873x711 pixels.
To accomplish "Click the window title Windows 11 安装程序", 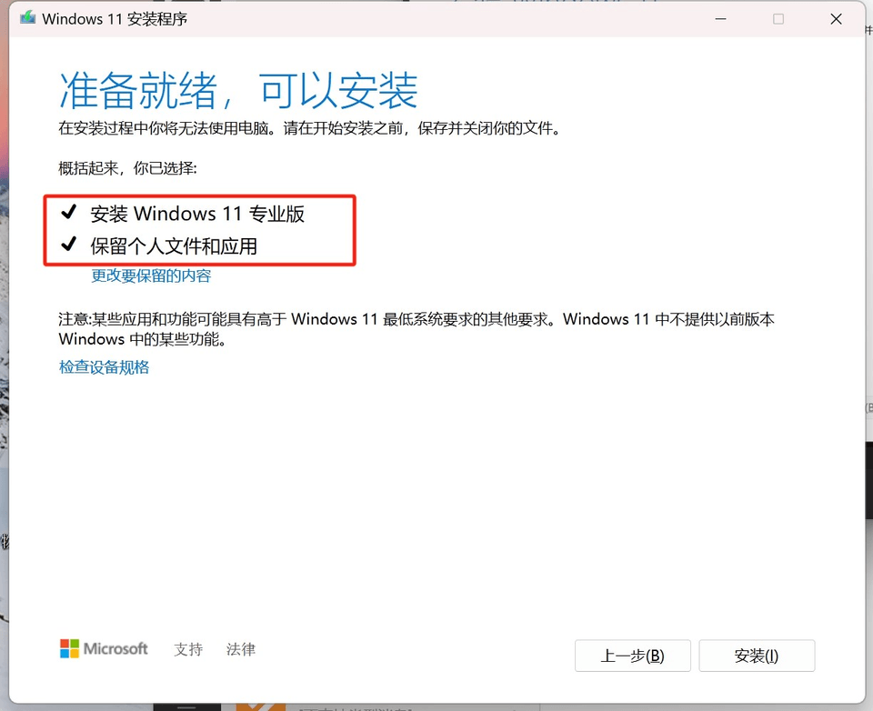I will click(x=115, y=18).
